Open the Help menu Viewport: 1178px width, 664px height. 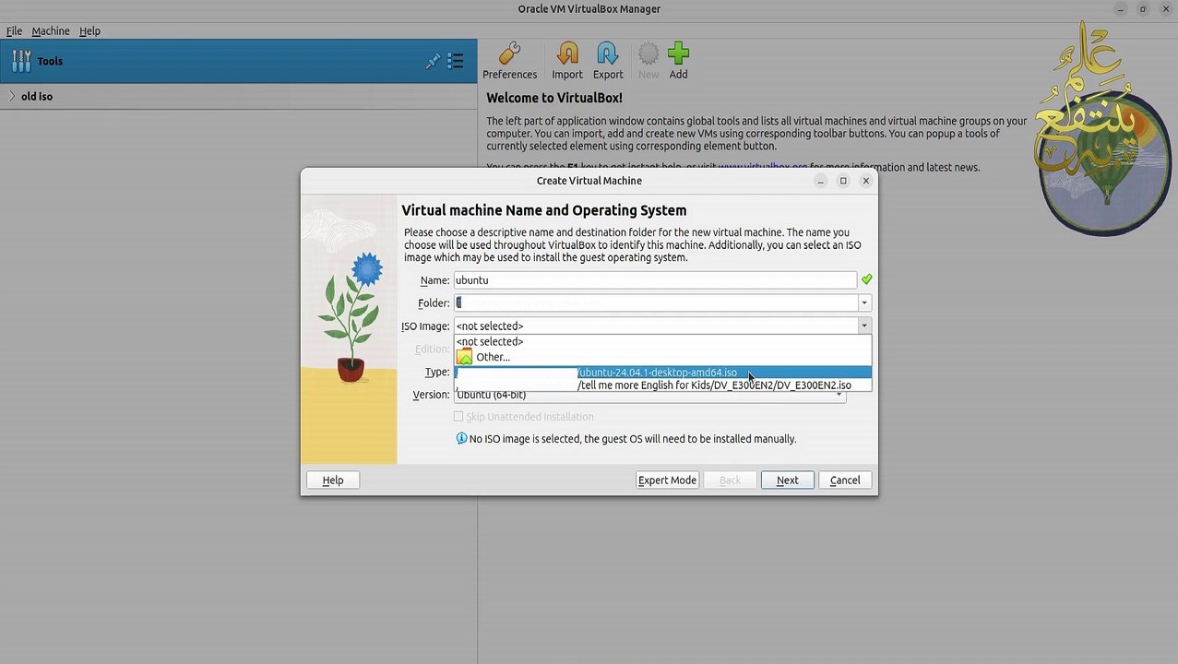(89, 30)
